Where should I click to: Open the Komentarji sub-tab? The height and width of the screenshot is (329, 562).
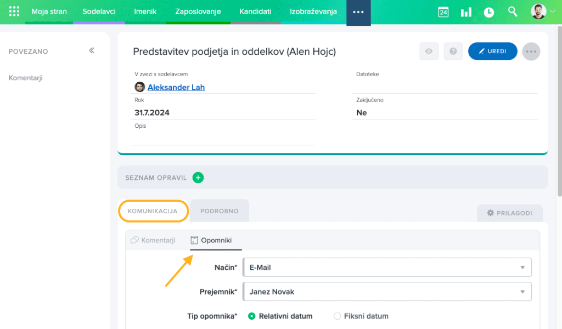153,240
